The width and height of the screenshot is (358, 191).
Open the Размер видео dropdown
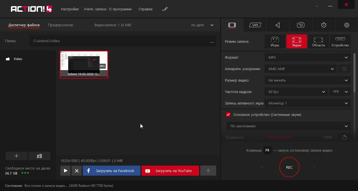308,80
